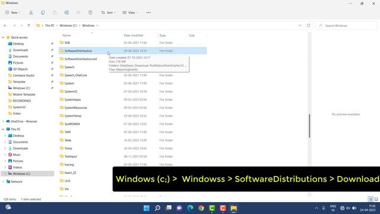The height and width of the screenshot is (214, 380).
Task: Click Windows segment in address breadcrumb
Action: (x=88, y=26)
